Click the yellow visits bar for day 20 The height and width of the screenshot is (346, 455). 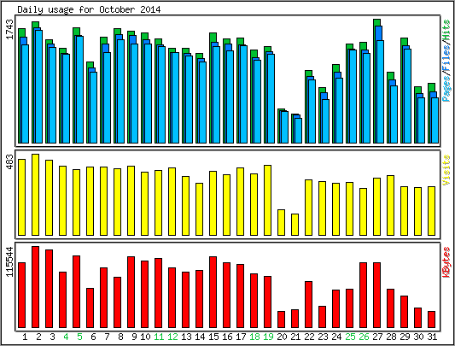tap(281, 222)
